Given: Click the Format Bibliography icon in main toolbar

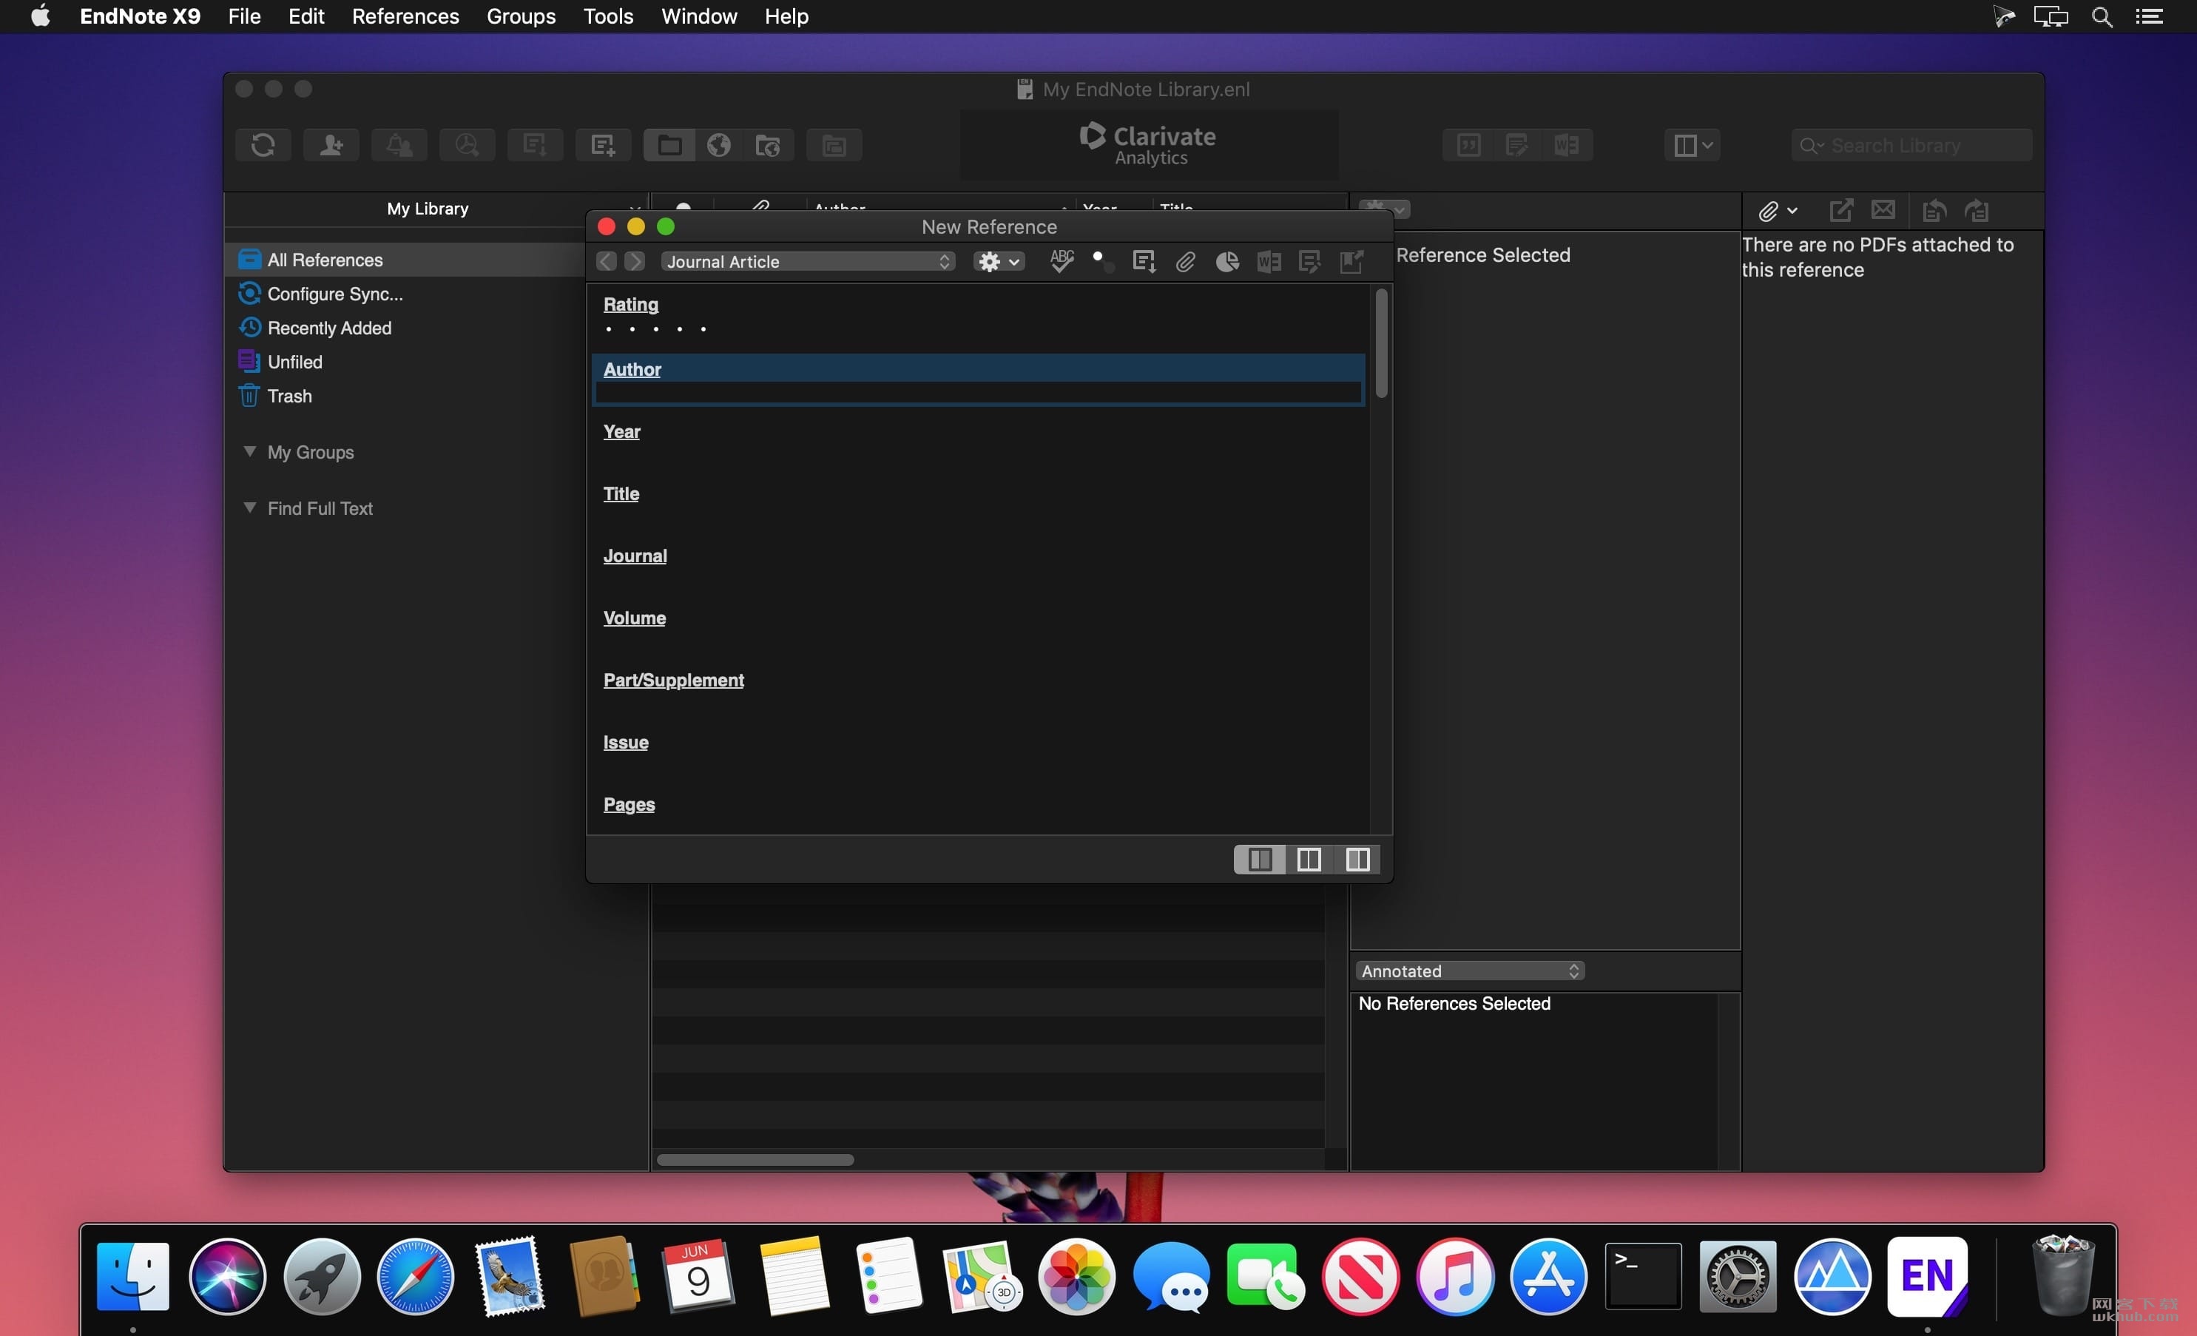Looking at the screenshot, I should (1516, 144).
